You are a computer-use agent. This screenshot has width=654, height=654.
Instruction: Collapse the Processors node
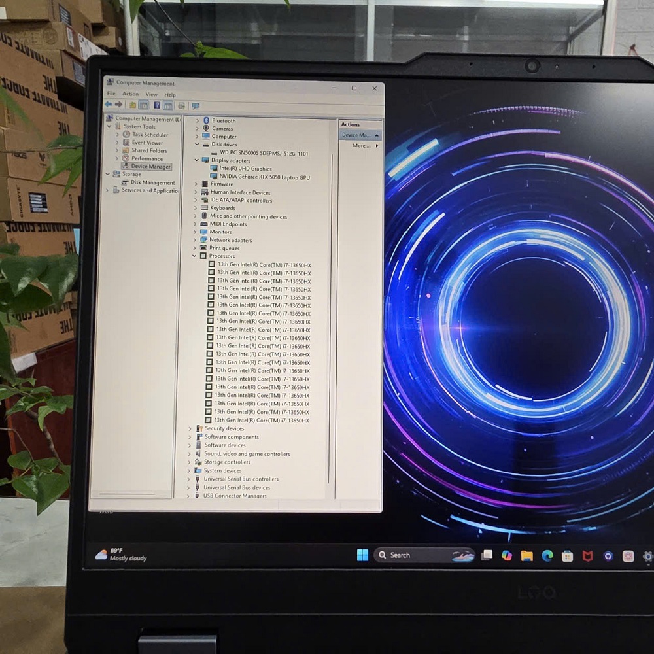coord(194,256)
